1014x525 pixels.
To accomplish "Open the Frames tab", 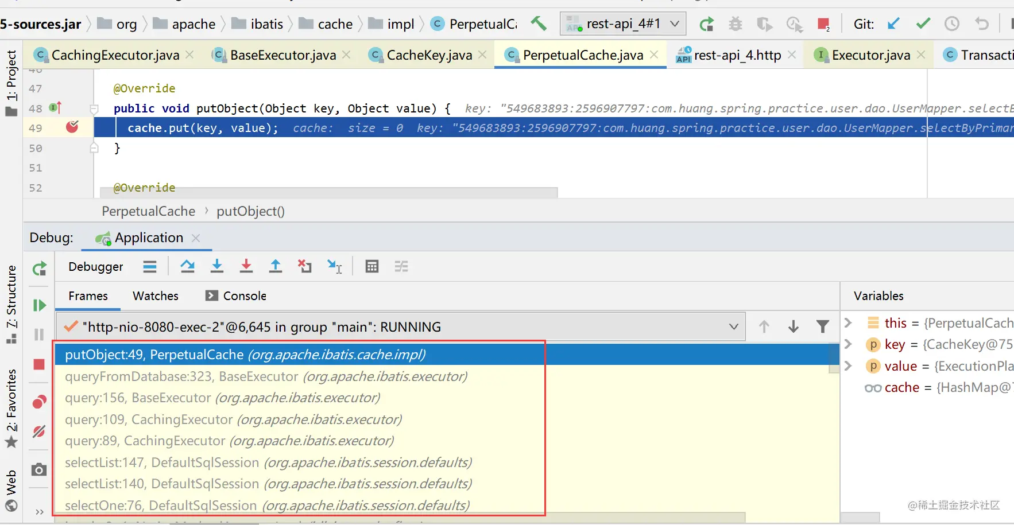I will (88, 296).
